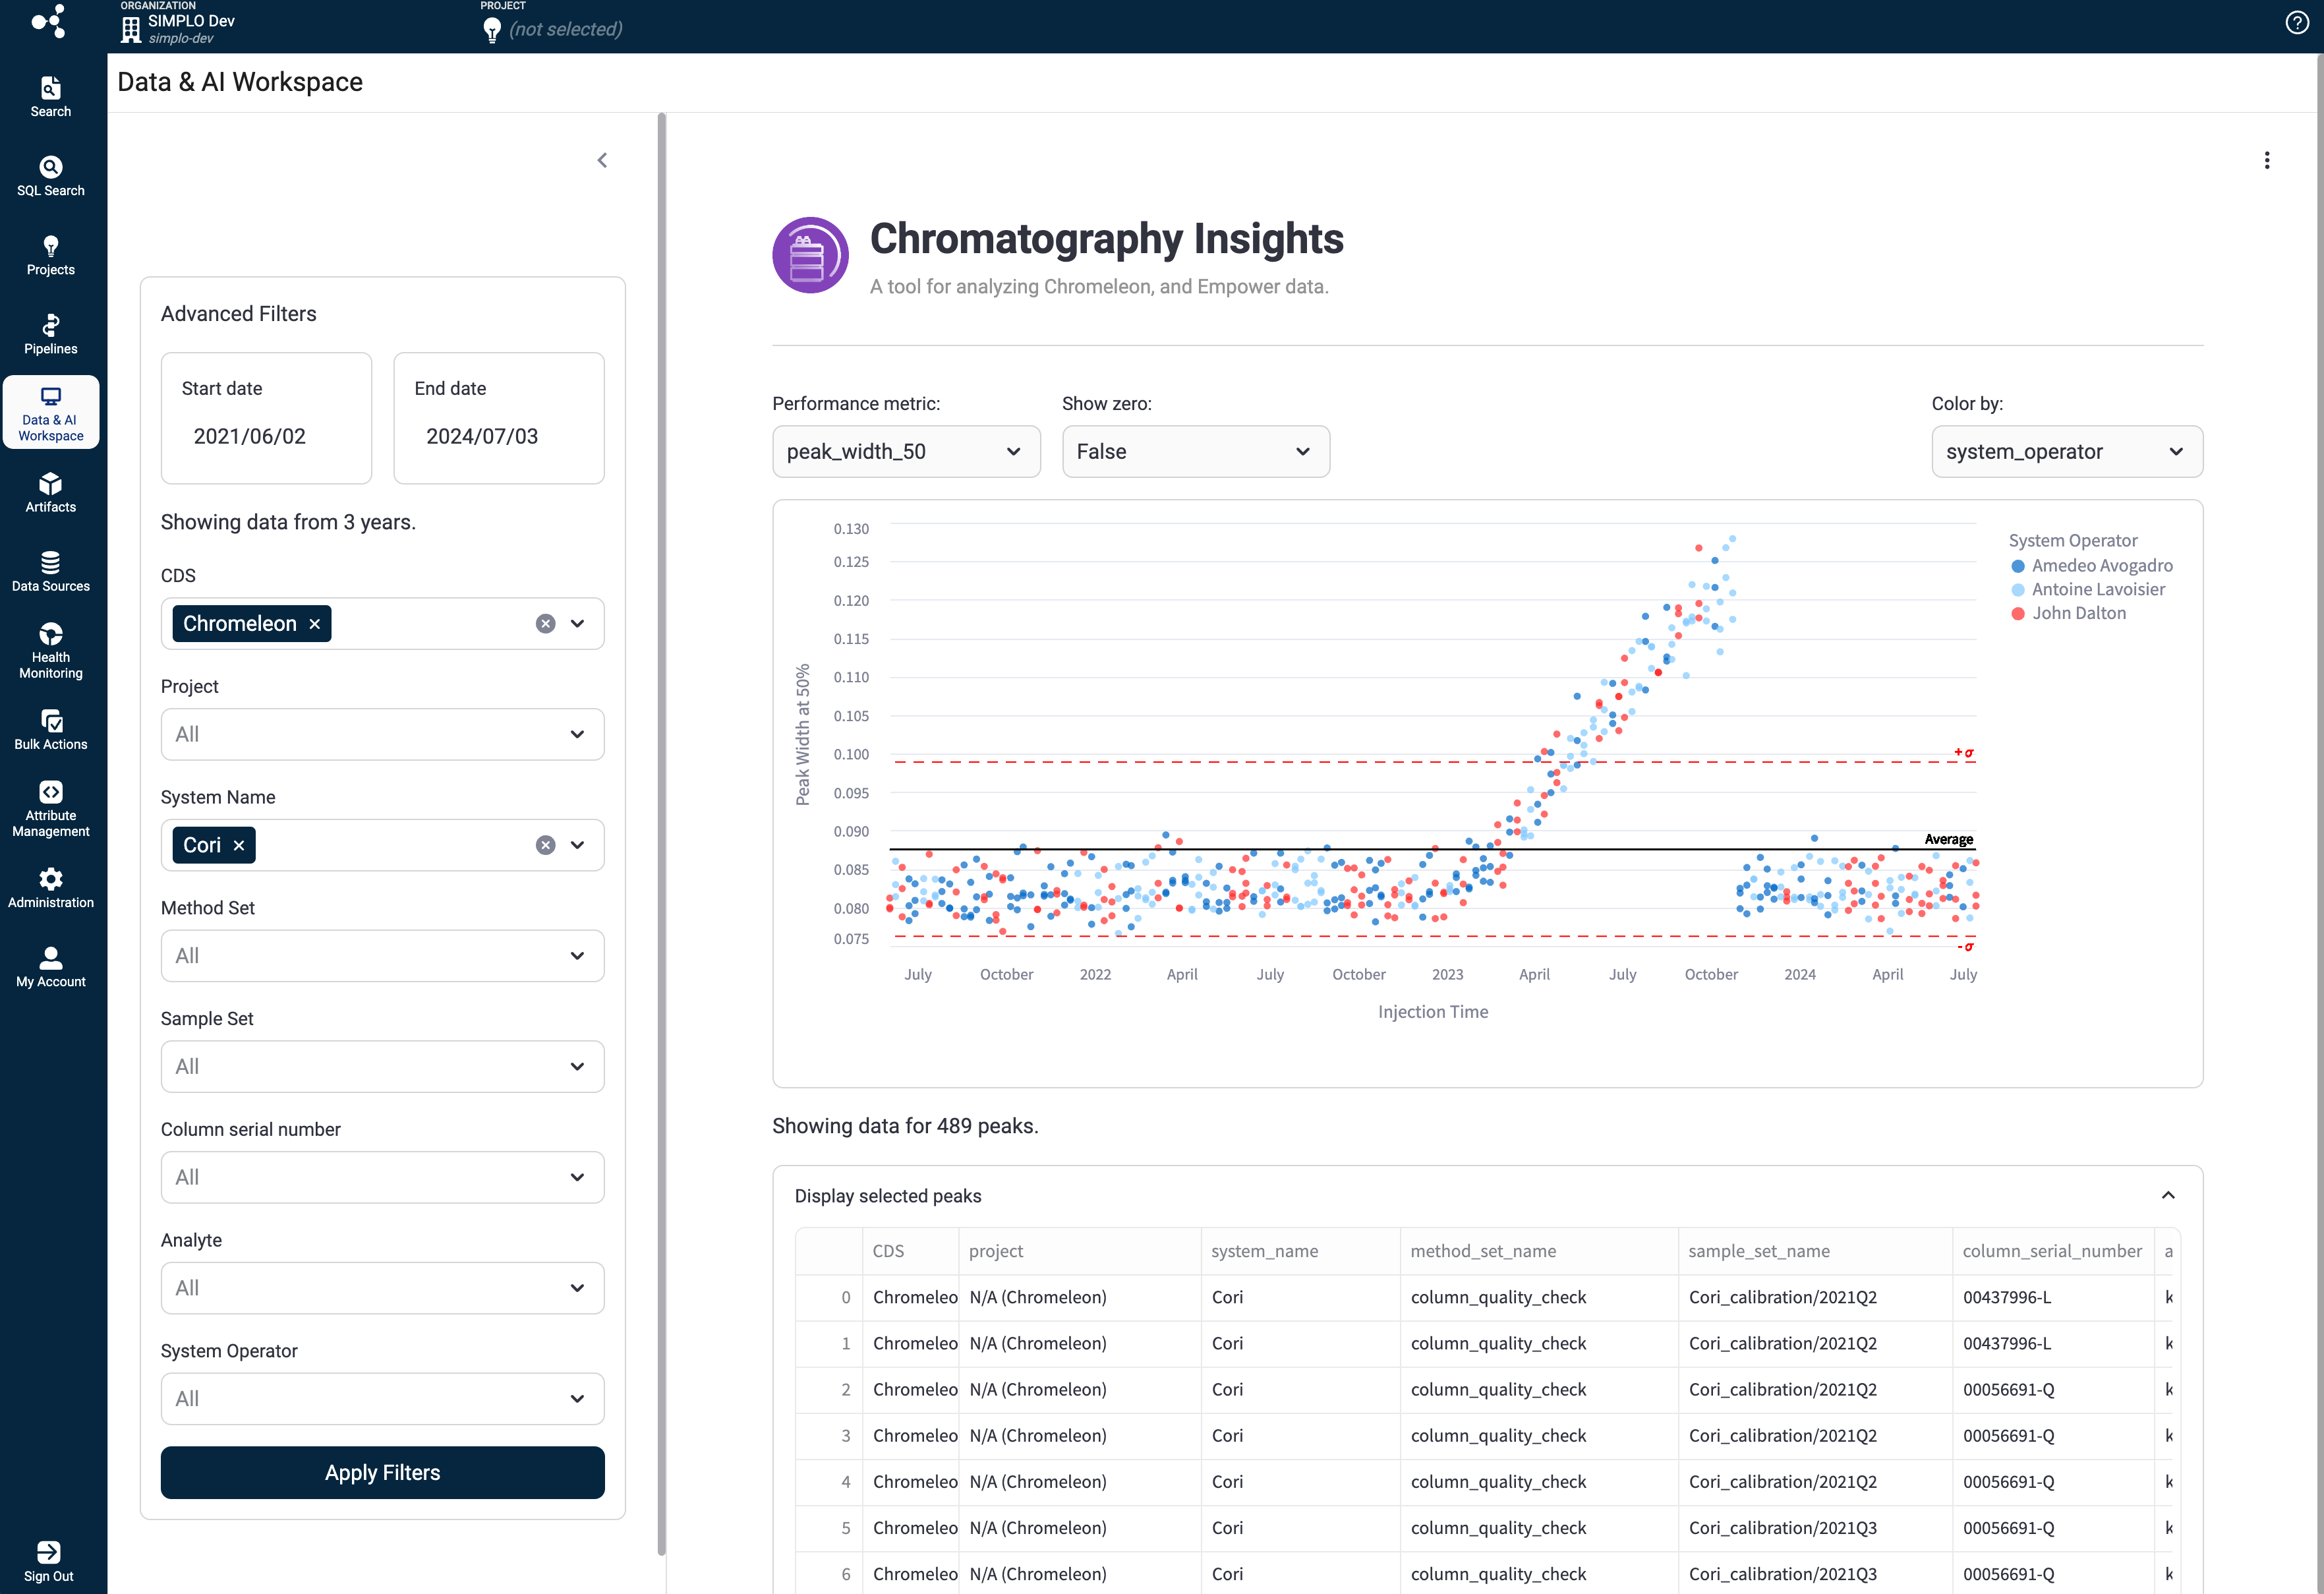Click row 2 column_quality_check cell
This screenshot has height=1594, width=2324.
(1539, 1389)
